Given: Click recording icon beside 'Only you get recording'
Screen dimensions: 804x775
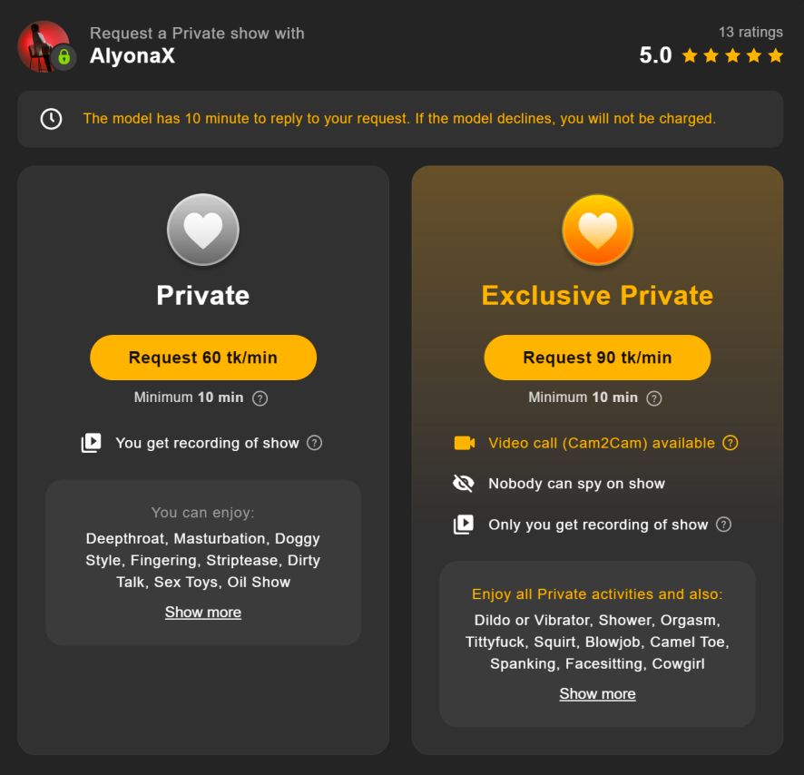Looking at the screenshot, I should tap(464, 525).
